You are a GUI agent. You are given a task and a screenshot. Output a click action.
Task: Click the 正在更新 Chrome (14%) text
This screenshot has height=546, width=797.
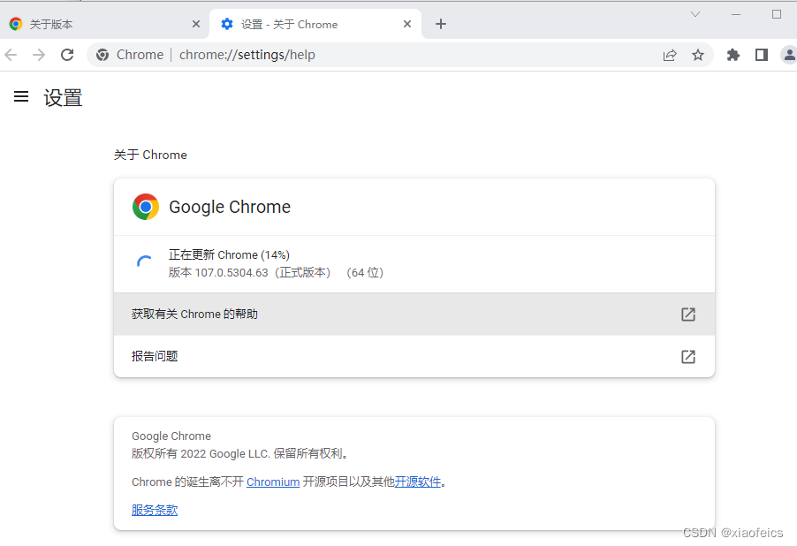(229, 254)
